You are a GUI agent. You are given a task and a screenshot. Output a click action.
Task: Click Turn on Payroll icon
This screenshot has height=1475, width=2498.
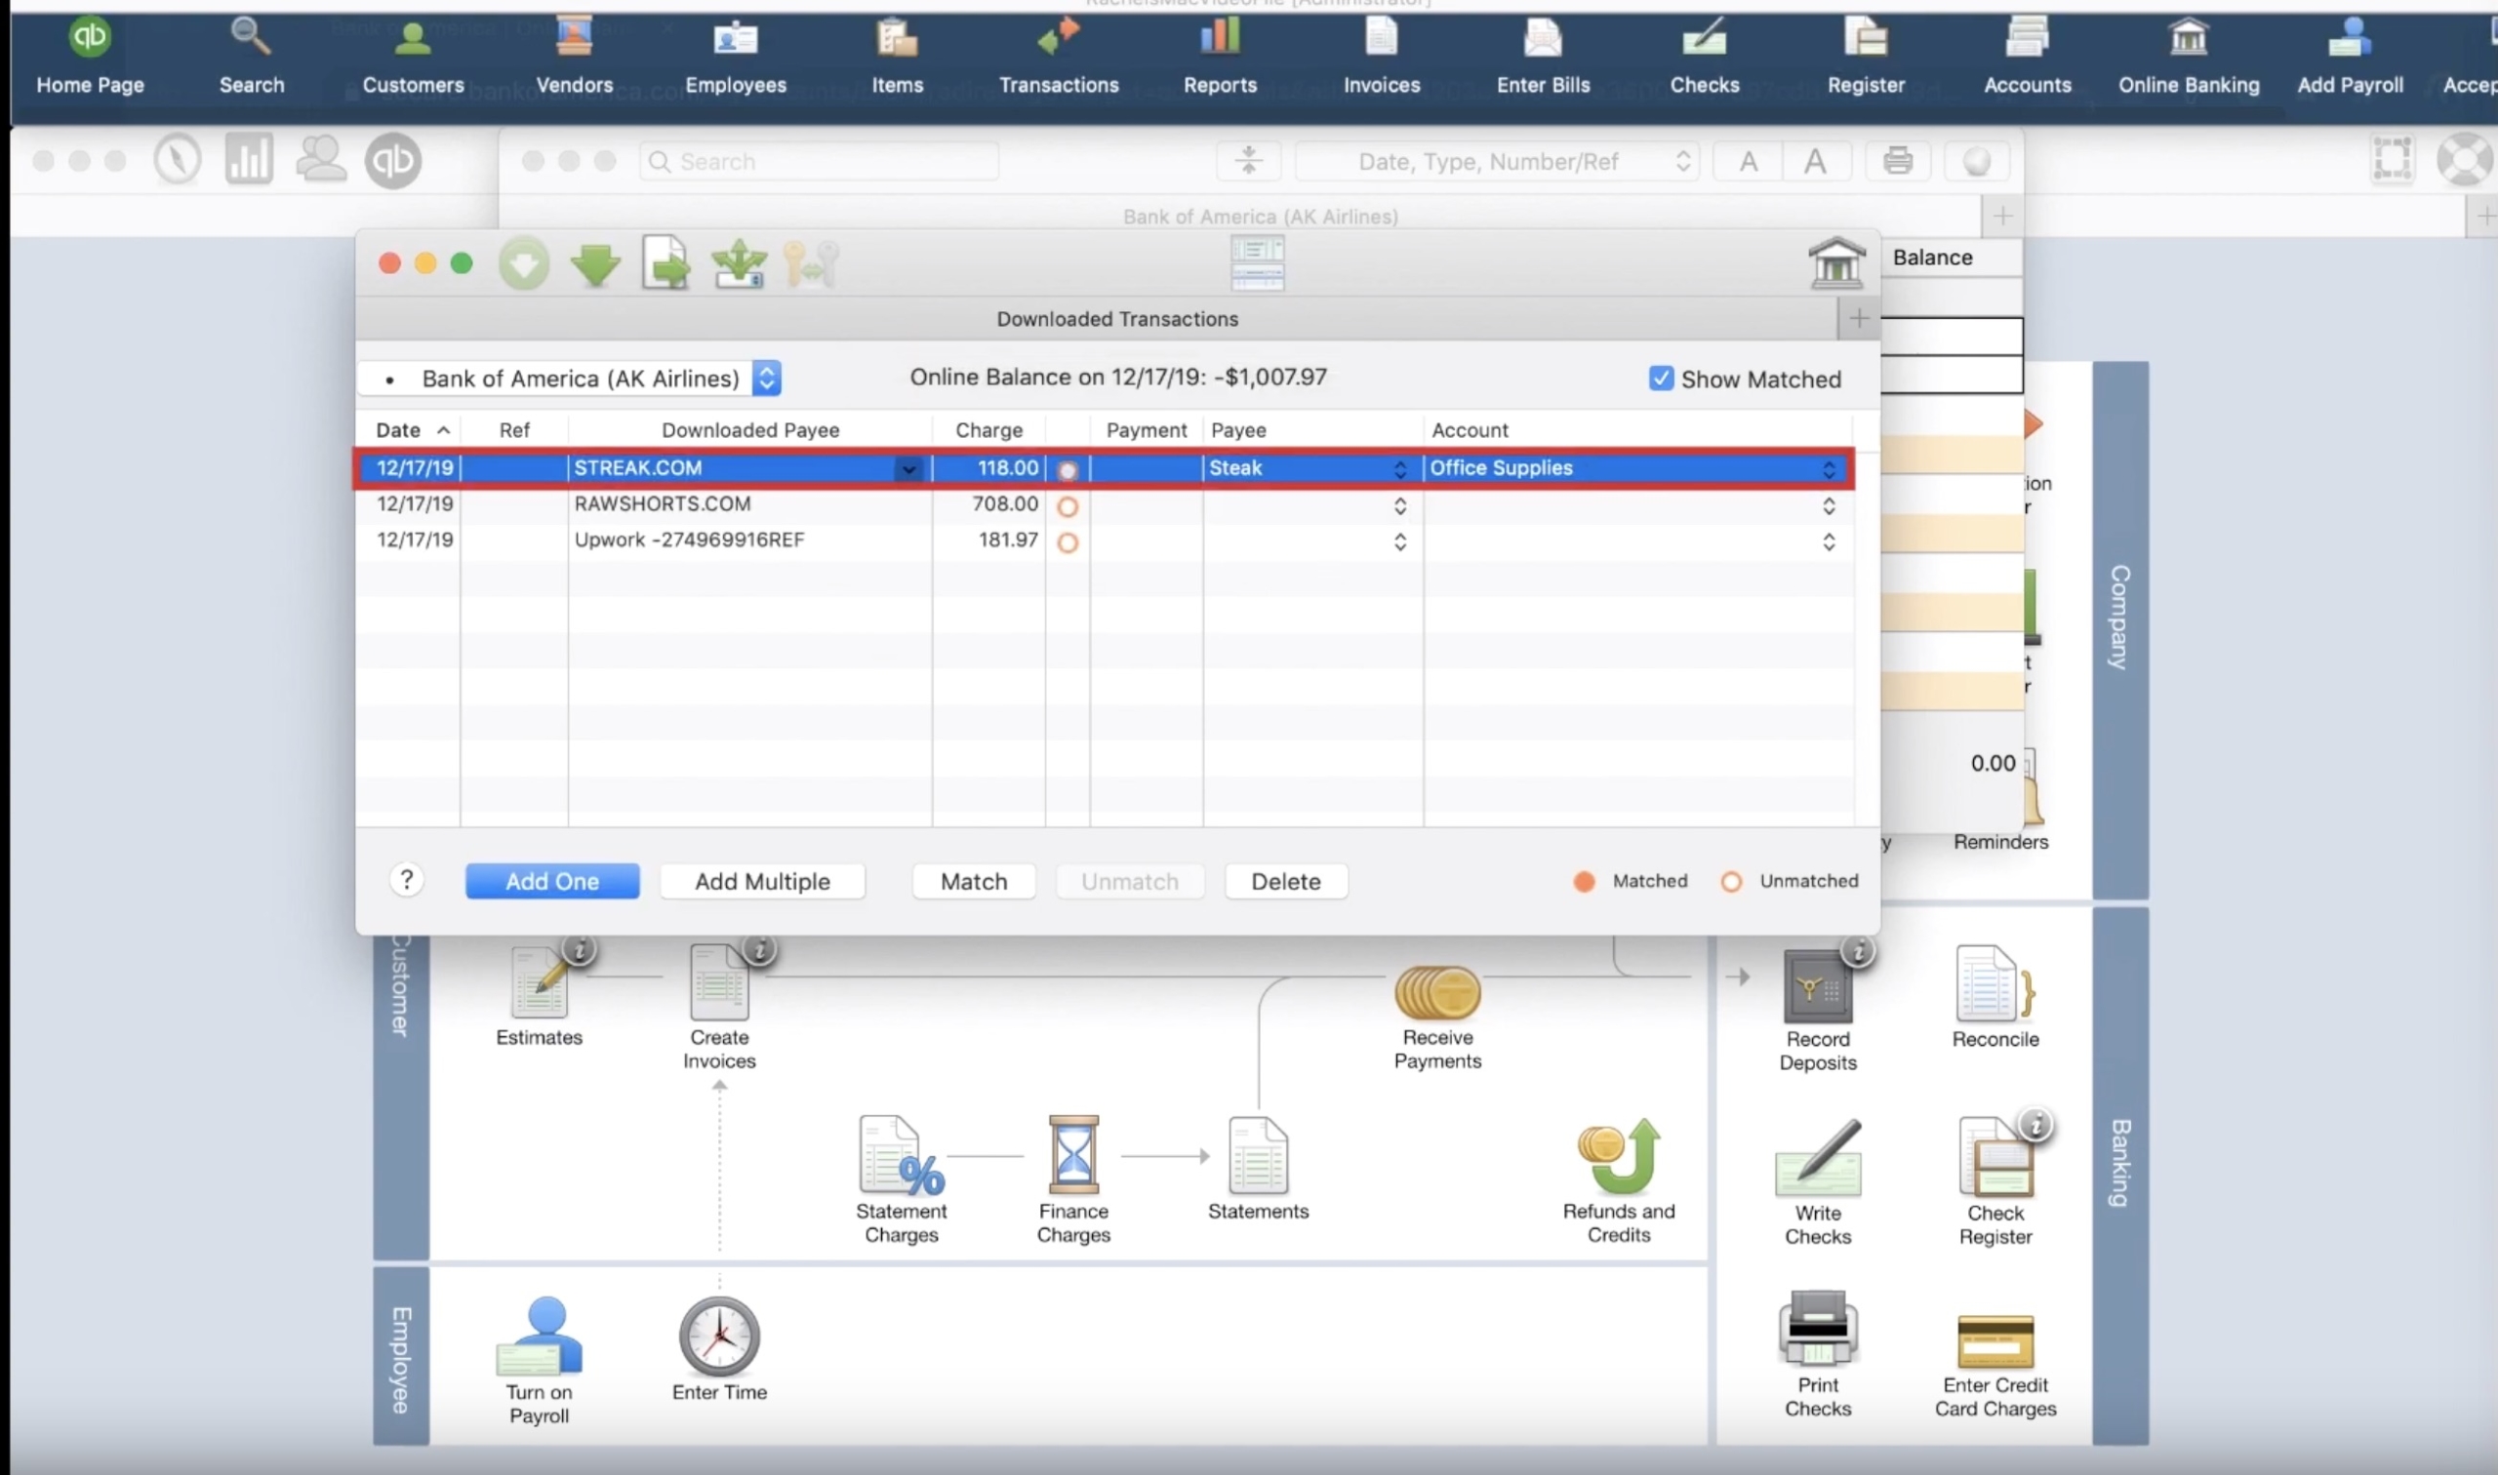click(539, 1361)
